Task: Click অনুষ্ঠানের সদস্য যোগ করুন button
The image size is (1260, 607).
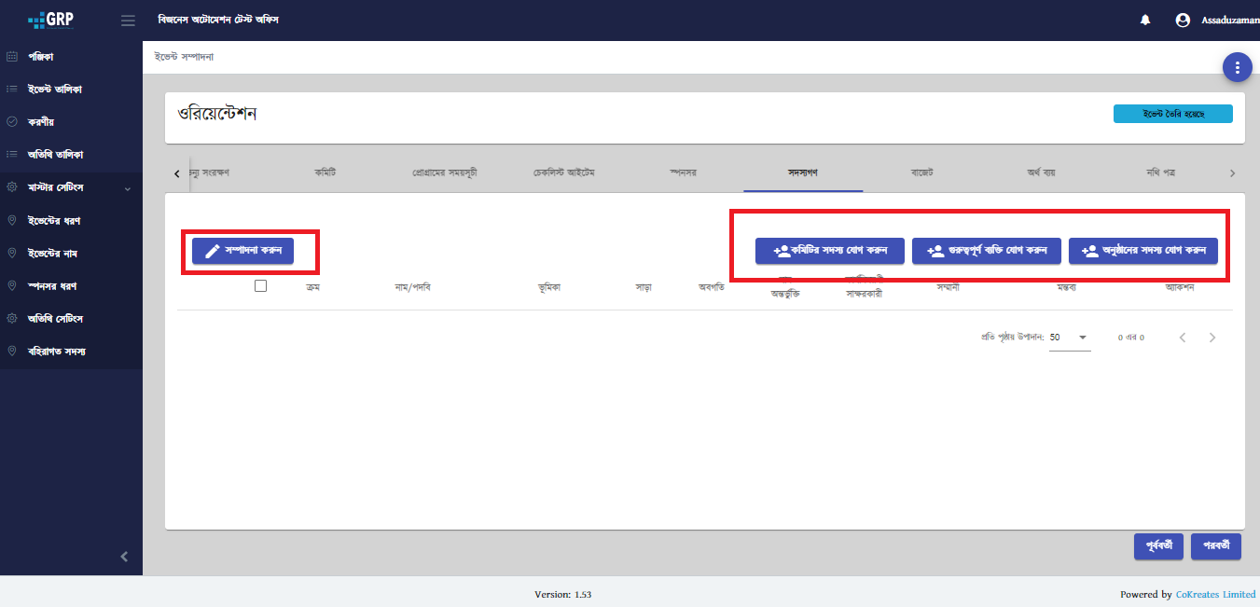Action: pos(1143,251)
